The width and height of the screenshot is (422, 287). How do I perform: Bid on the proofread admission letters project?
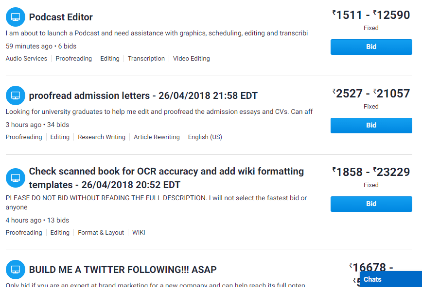click(x=371, y=126)
